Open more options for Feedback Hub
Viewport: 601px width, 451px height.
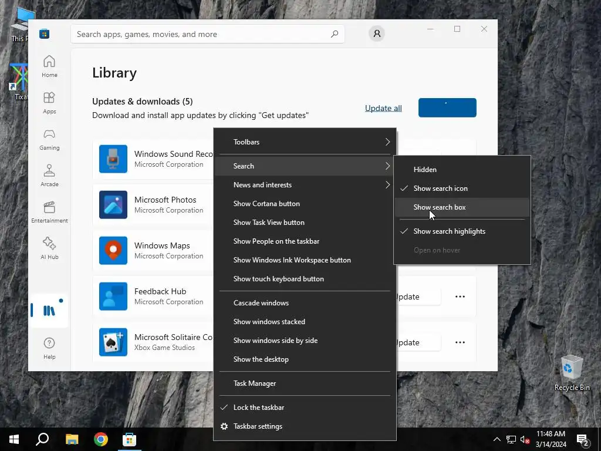click(460, 297)
